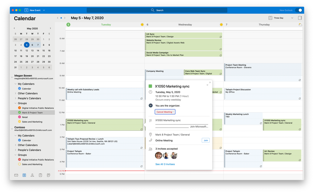Open the UX Sync event
314x193 pixels.
pyautogui.click(x=184, y=36)
